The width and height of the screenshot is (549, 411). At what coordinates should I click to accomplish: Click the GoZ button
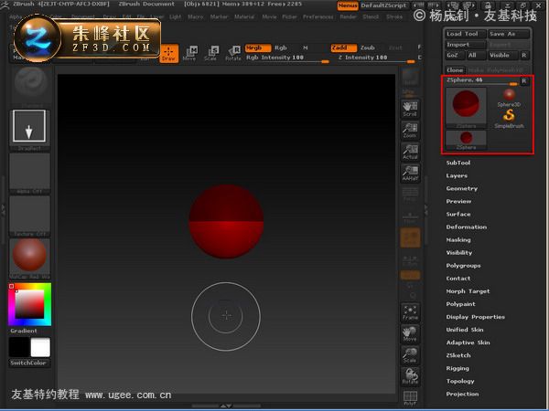(455, 55)
